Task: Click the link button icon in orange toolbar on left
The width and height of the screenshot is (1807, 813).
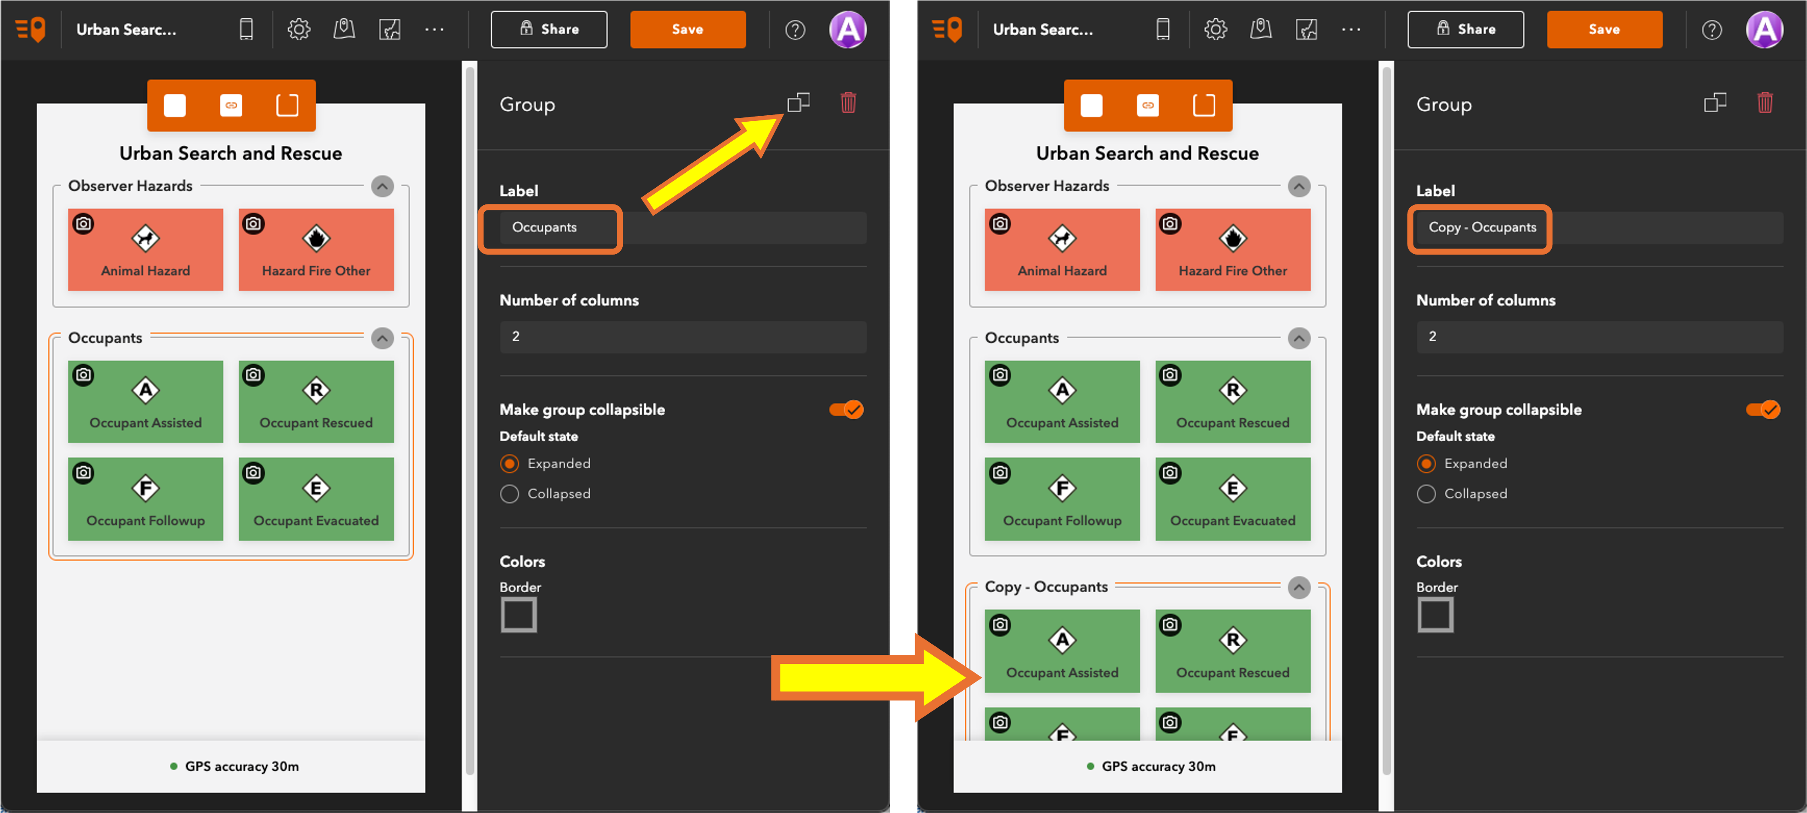Action: click(x=231, y=105)
